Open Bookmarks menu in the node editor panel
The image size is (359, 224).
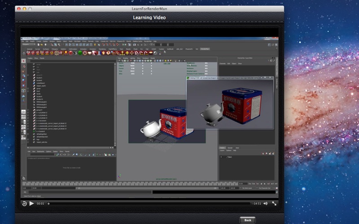[x=40, y=151]
